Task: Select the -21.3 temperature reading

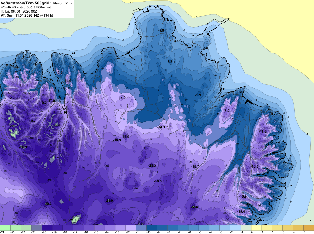Action: click(152, 165)
